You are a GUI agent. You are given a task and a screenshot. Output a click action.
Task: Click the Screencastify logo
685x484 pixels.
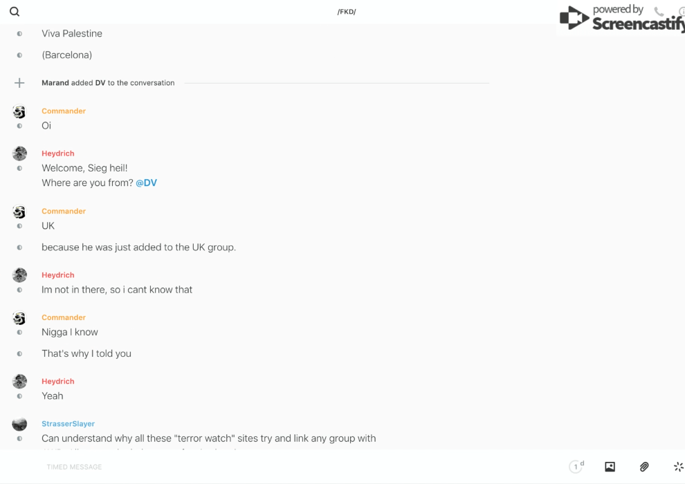pyautogui.click(x=619, y=19)
